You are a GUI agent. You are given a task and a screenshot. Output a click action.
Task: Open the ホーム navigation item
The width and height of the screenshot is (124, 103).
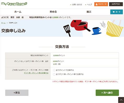pos(18,12)
